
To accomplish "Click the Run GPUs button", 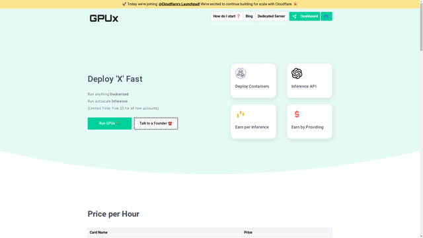I will (x=110, y=124).
